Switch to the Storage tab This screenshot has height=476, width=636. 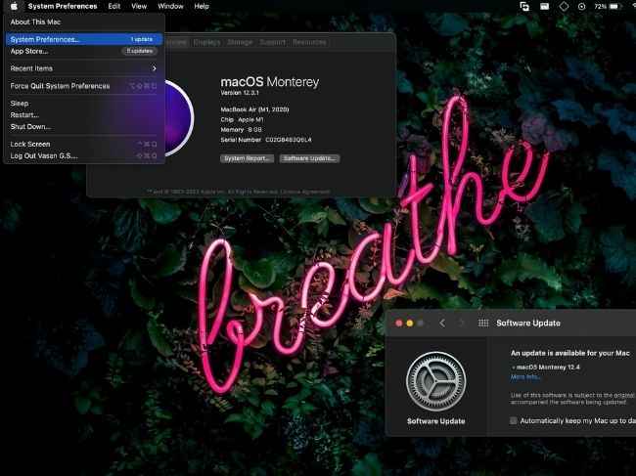pos(240,42)
